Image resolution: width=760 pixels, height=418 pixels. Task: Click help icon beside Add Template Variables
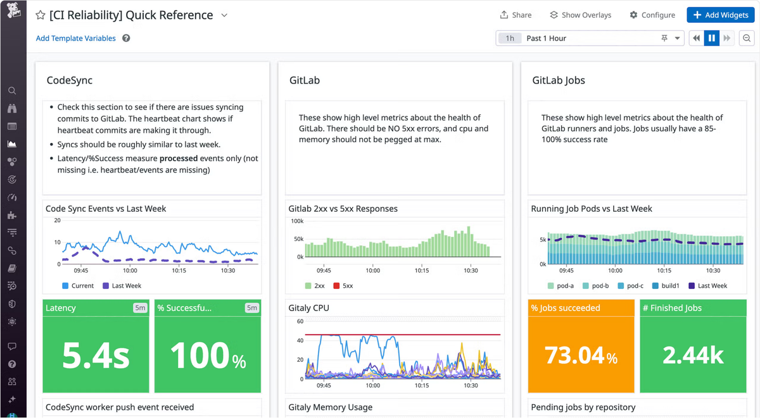pos(126,39)
